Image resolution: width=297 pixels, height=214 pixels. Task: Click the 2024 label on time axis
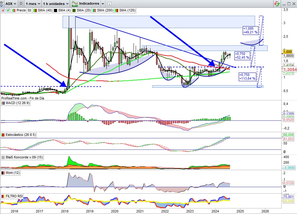[x=215, y=211]
